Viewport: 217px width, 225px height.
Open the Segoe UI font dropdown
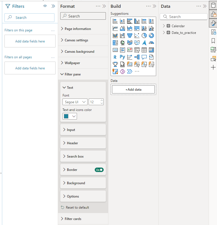pyautogui.click(x=75, y=102)
